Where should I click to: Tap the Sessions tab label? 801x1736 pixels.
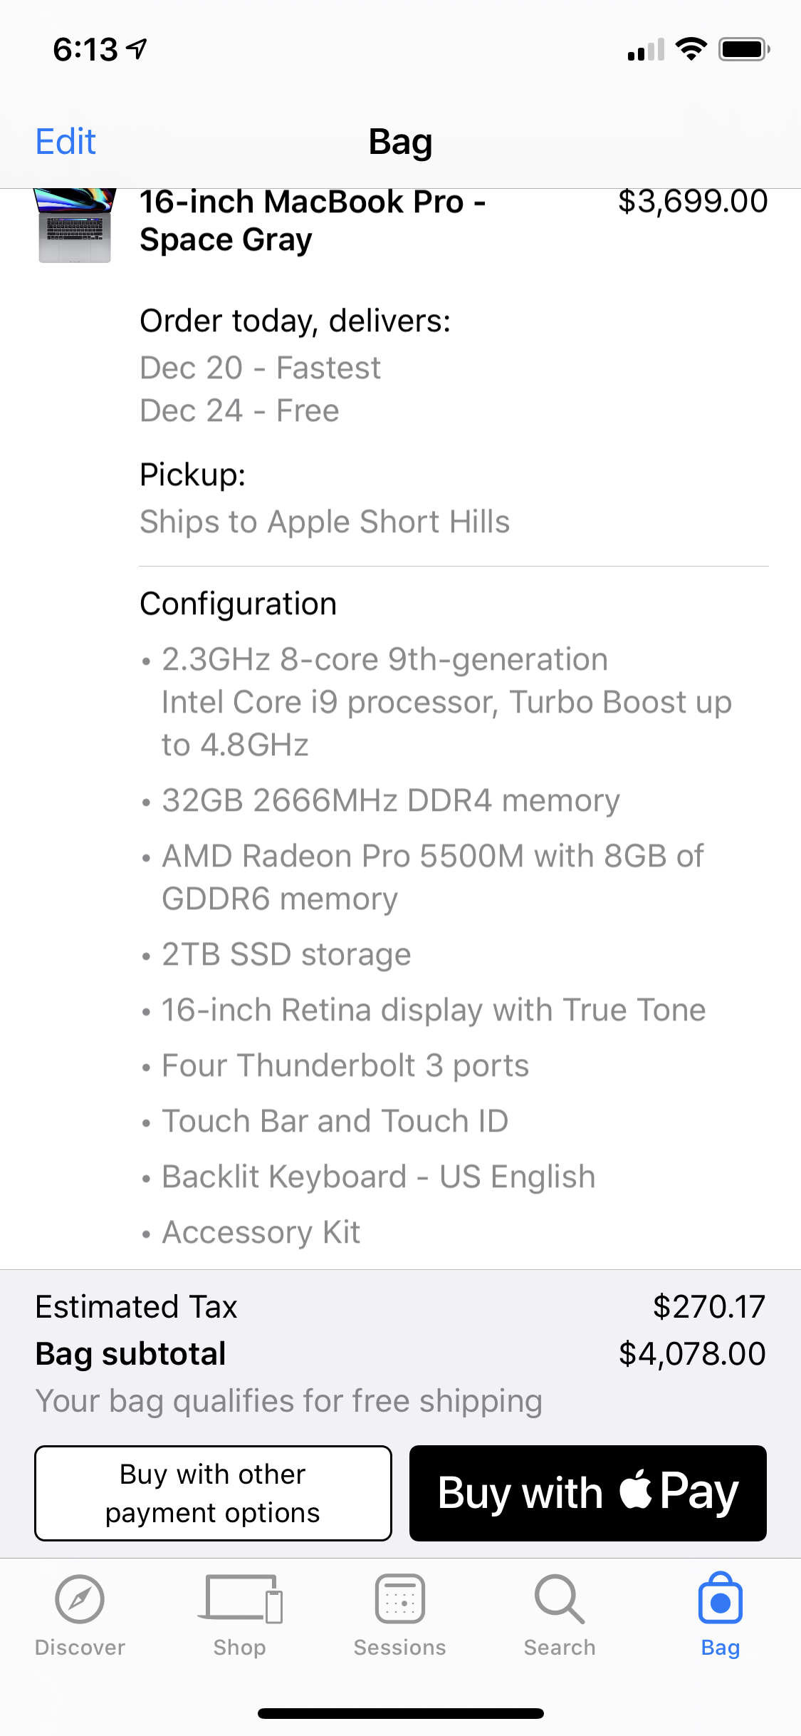400,1647
